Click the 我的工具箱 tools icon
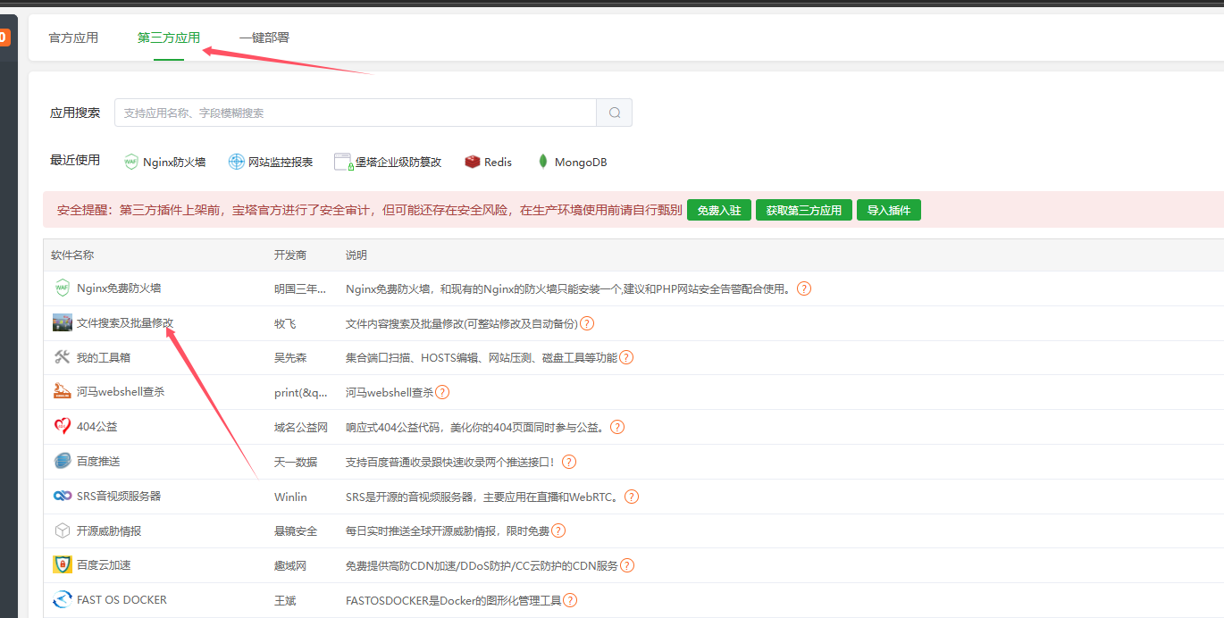This screenshot has height=618, width=1224. coord(62,357)
